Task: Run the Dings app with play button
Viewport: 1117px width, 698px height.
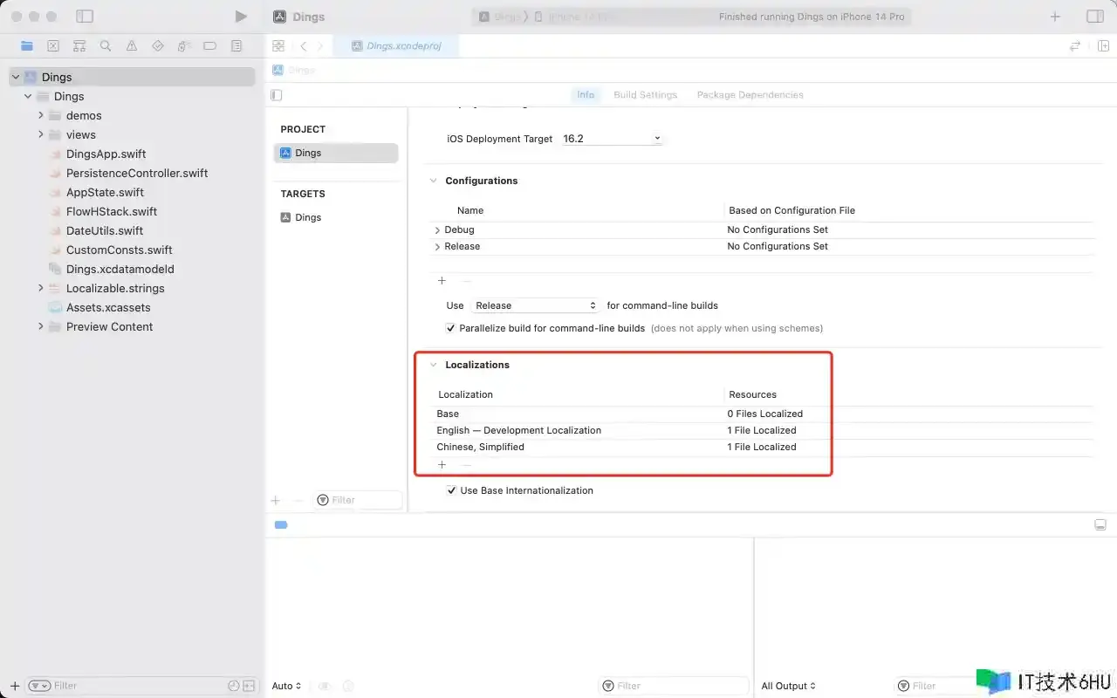Action: 241,17
